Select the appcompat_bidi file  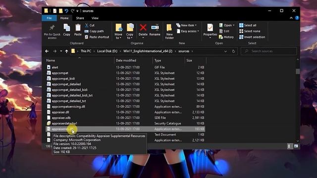(125, 79)
